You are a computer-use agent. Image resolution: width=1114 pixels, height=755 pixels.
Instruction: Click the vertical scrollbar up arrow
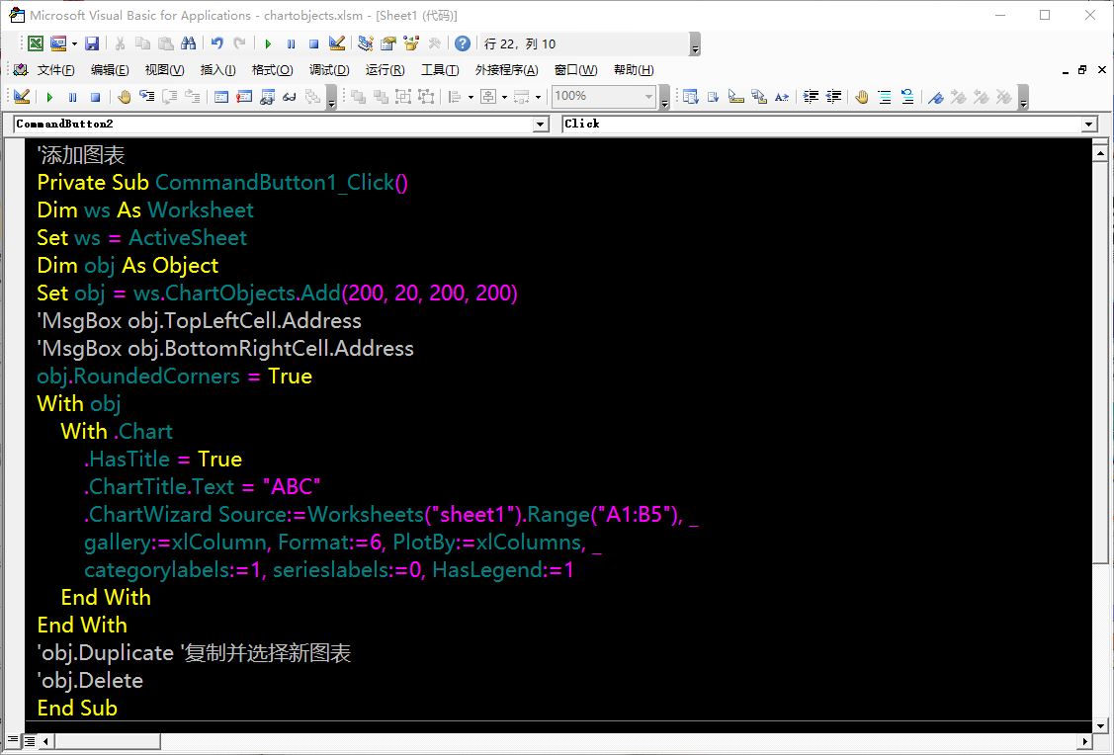point(1100,152)
